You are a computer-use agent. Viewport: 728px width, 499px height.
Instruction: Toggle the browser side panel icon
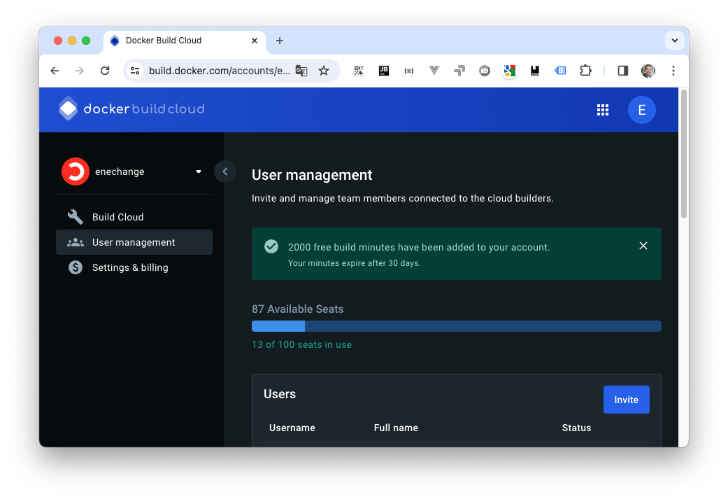tap(622, 71)
